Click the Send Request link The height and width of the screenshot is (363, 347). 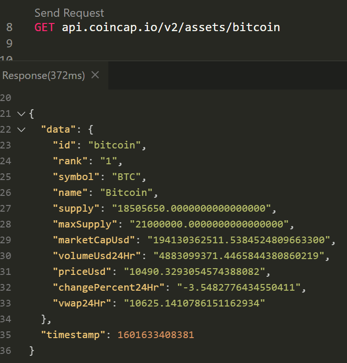(69, 13)
